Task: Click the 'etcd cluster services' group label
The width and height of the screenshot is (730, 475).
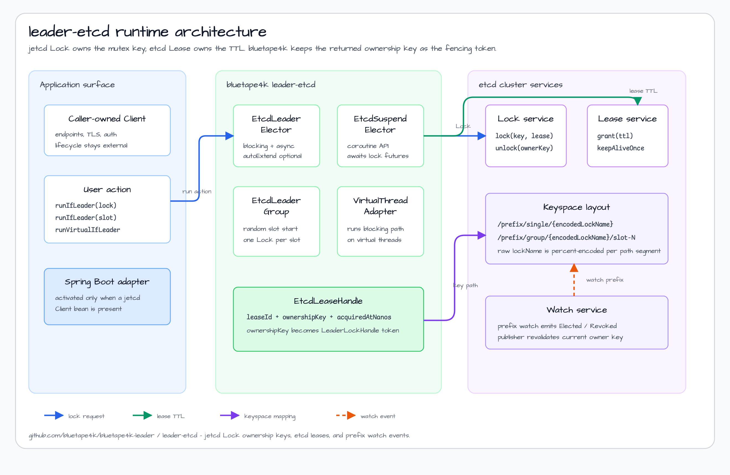Action: [x=520, y=85]
